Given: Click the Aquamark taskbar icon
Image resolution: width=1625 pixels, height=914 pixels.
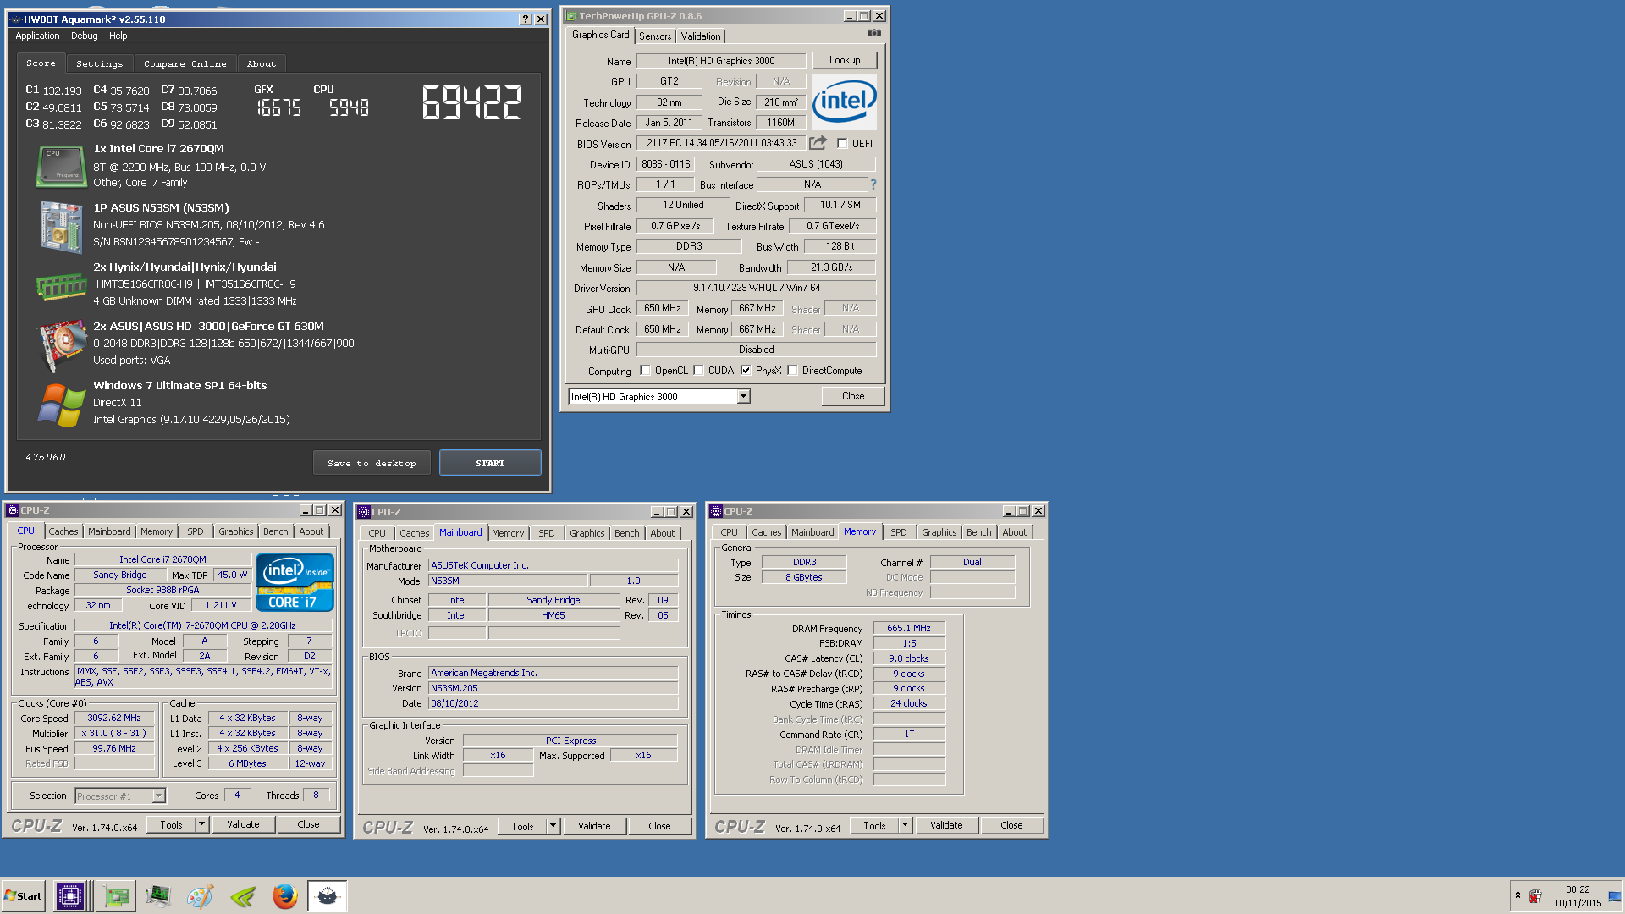Looking at the screenshot, I should 327,896.
